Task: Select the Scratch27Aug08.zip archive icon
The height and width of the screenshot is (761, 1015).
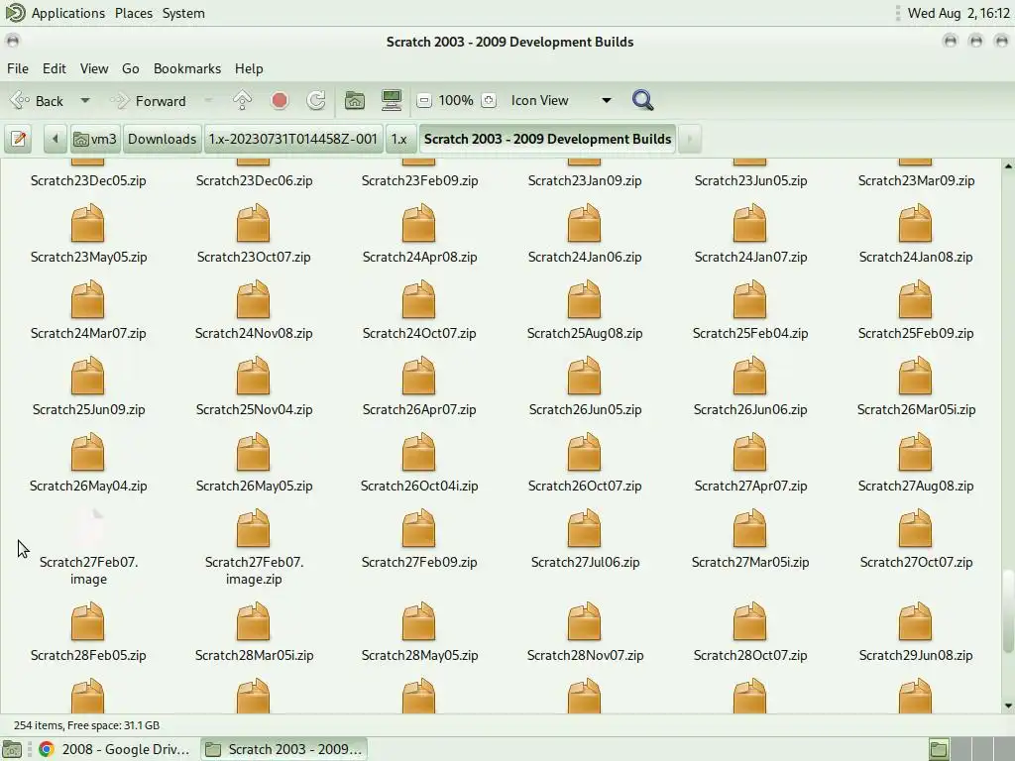Action: coord(915,452)
